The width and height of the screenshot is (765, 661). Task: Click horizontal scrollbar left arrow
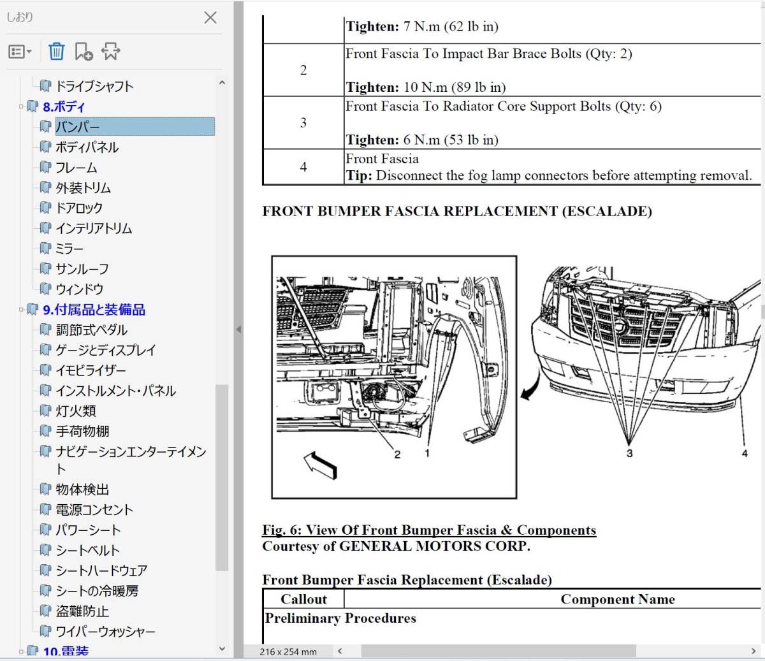click(x=340, y=651)
